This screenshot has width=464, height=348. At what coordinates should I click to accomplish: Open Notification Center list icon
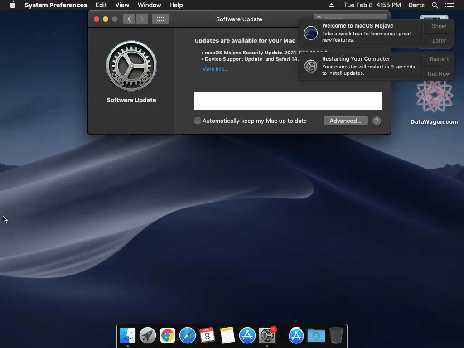coord(449,5)
